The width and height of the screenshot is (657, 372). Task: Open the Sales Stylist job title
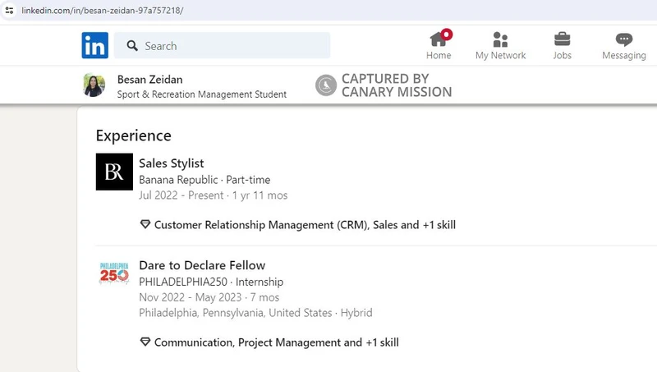click(x=172, y=163)
